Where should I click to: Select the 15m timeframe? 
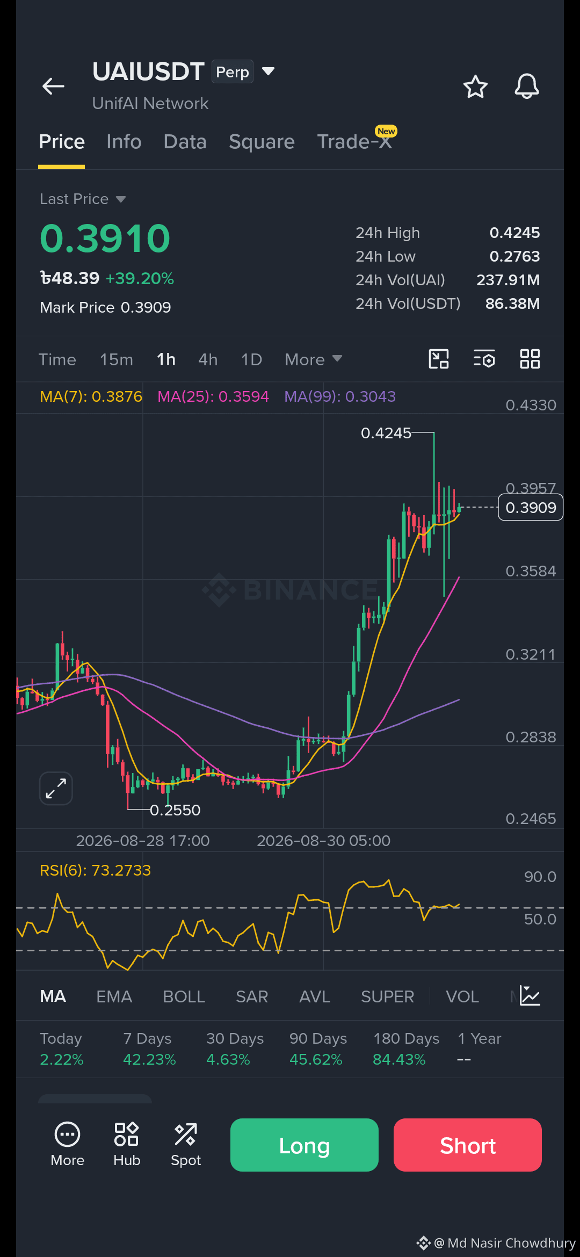coord(117,359)
